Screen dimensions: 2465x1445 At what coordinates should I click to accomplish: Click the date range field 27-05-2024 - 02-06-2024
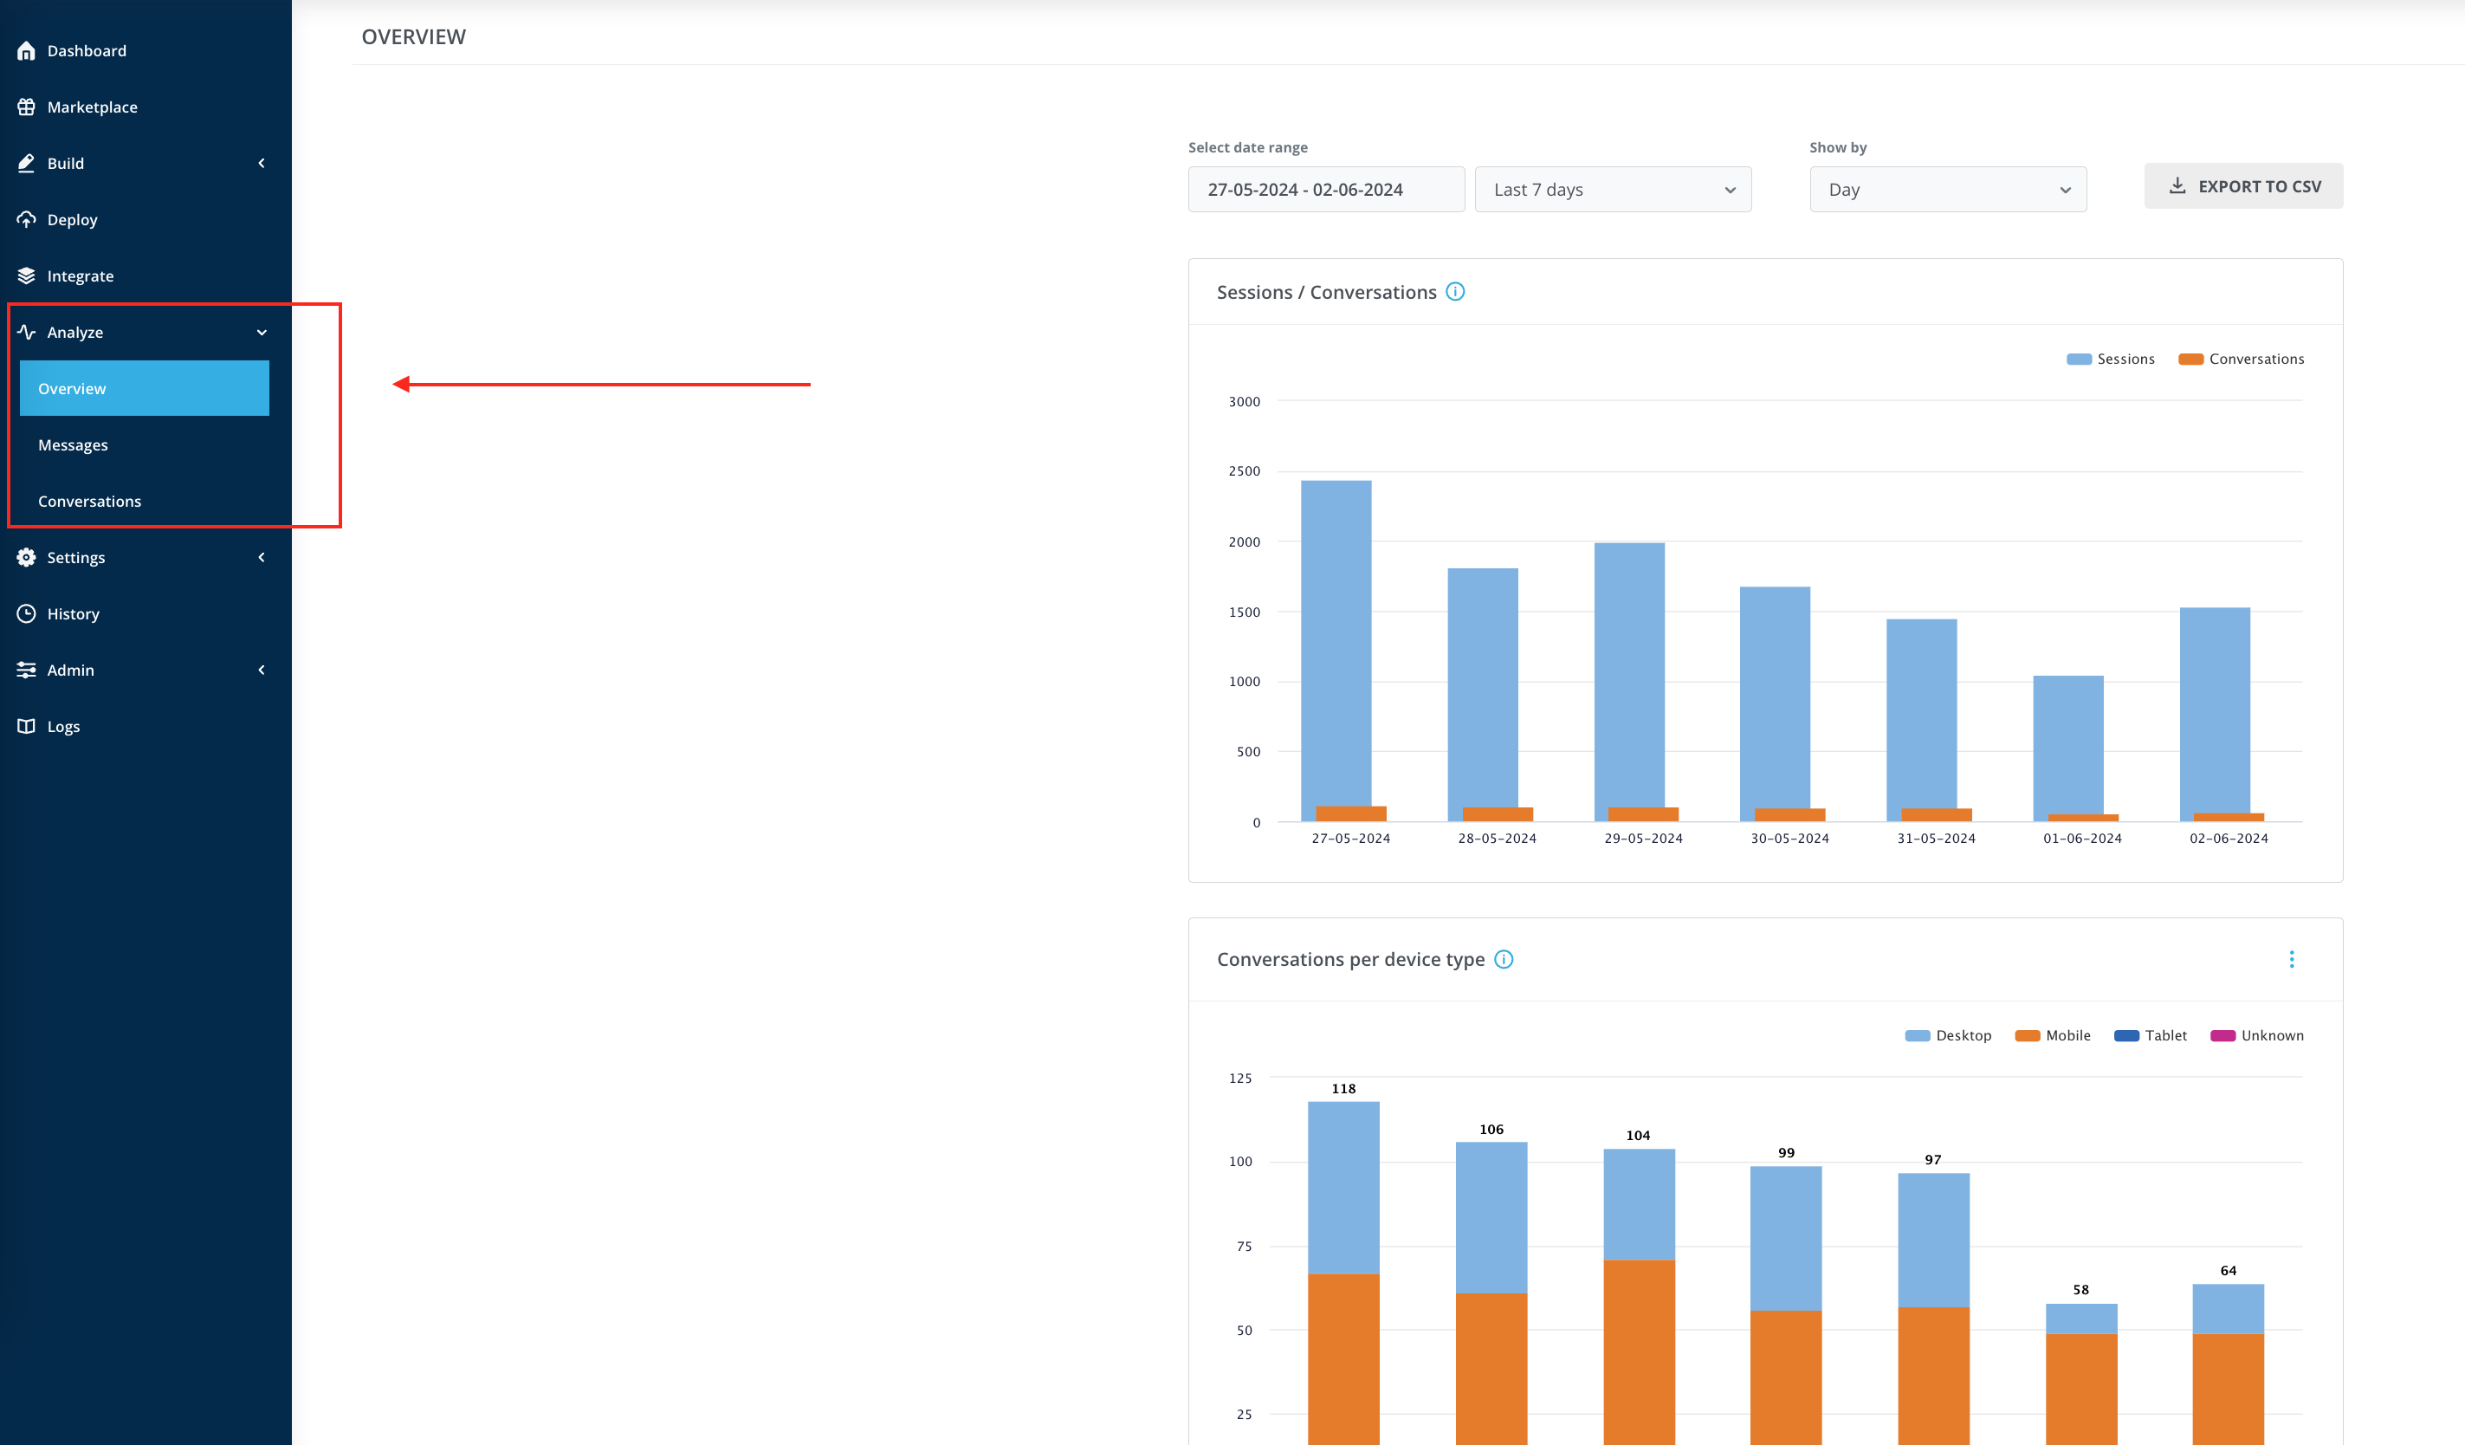(1325, 189)
